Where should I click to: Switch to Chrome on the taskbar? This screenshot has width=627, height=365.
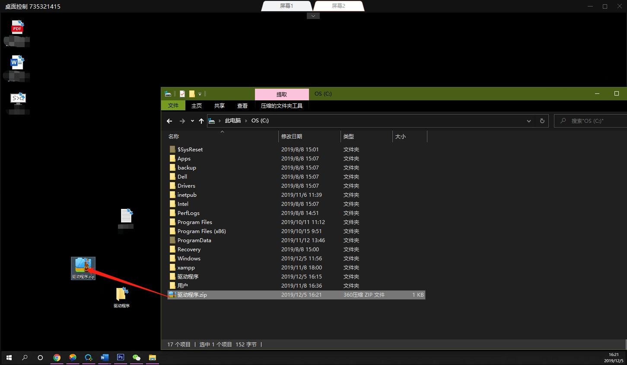57,358
